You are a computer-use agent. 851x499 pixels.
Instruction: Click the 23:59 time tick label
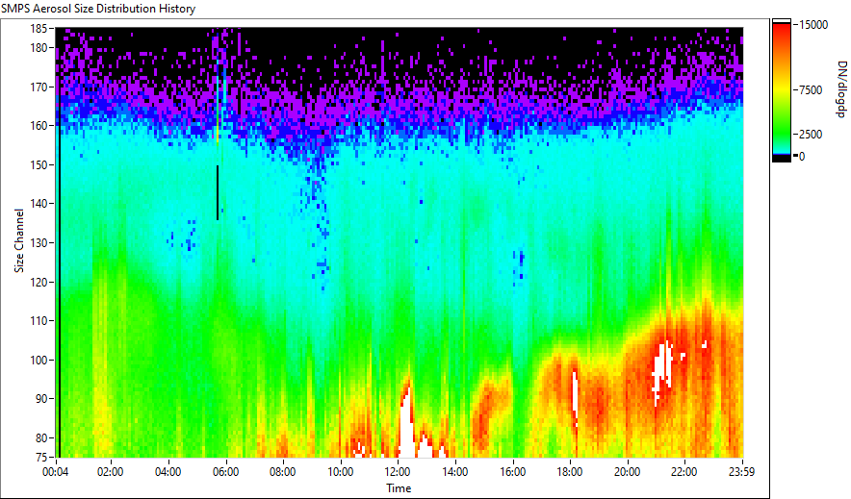click(742, 472)
